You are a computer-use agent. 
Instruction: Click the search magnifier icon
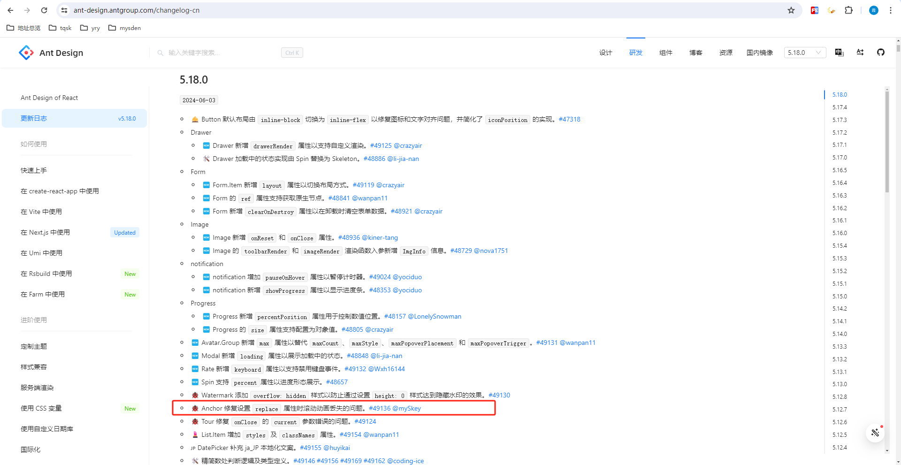click(x=160, y=53)
